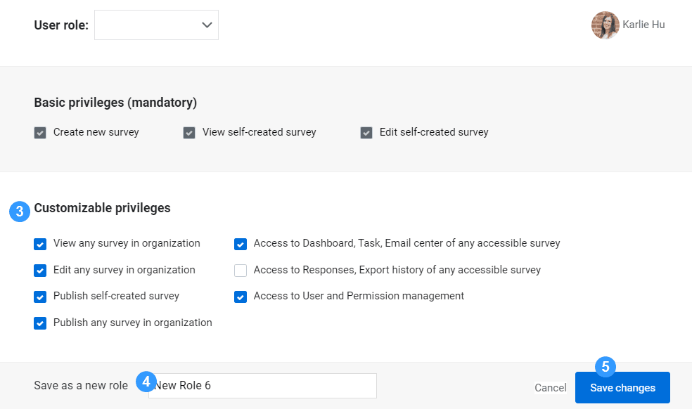Viewport: 692px width, 409px height.
Task: Click the new role name input field
Action: tap(262, 386)
